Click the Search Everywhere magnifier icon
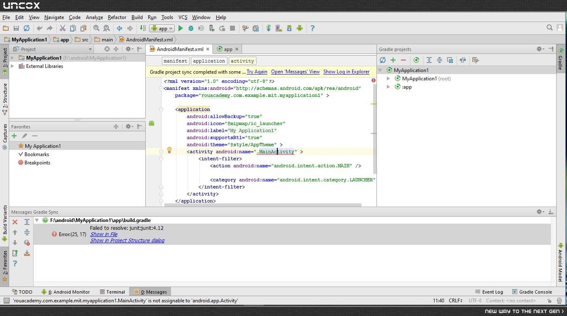Screen dimensions: 567x316 550,28
